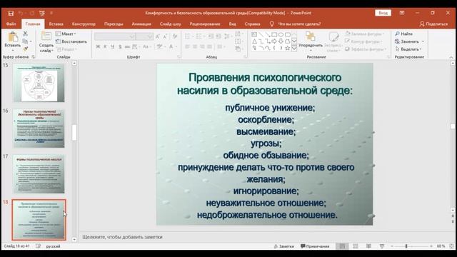The width and height of the screenshot is (457, 257).
Task: Switch to the Конструктор ribbon tab
Action: tap(84, 24)
